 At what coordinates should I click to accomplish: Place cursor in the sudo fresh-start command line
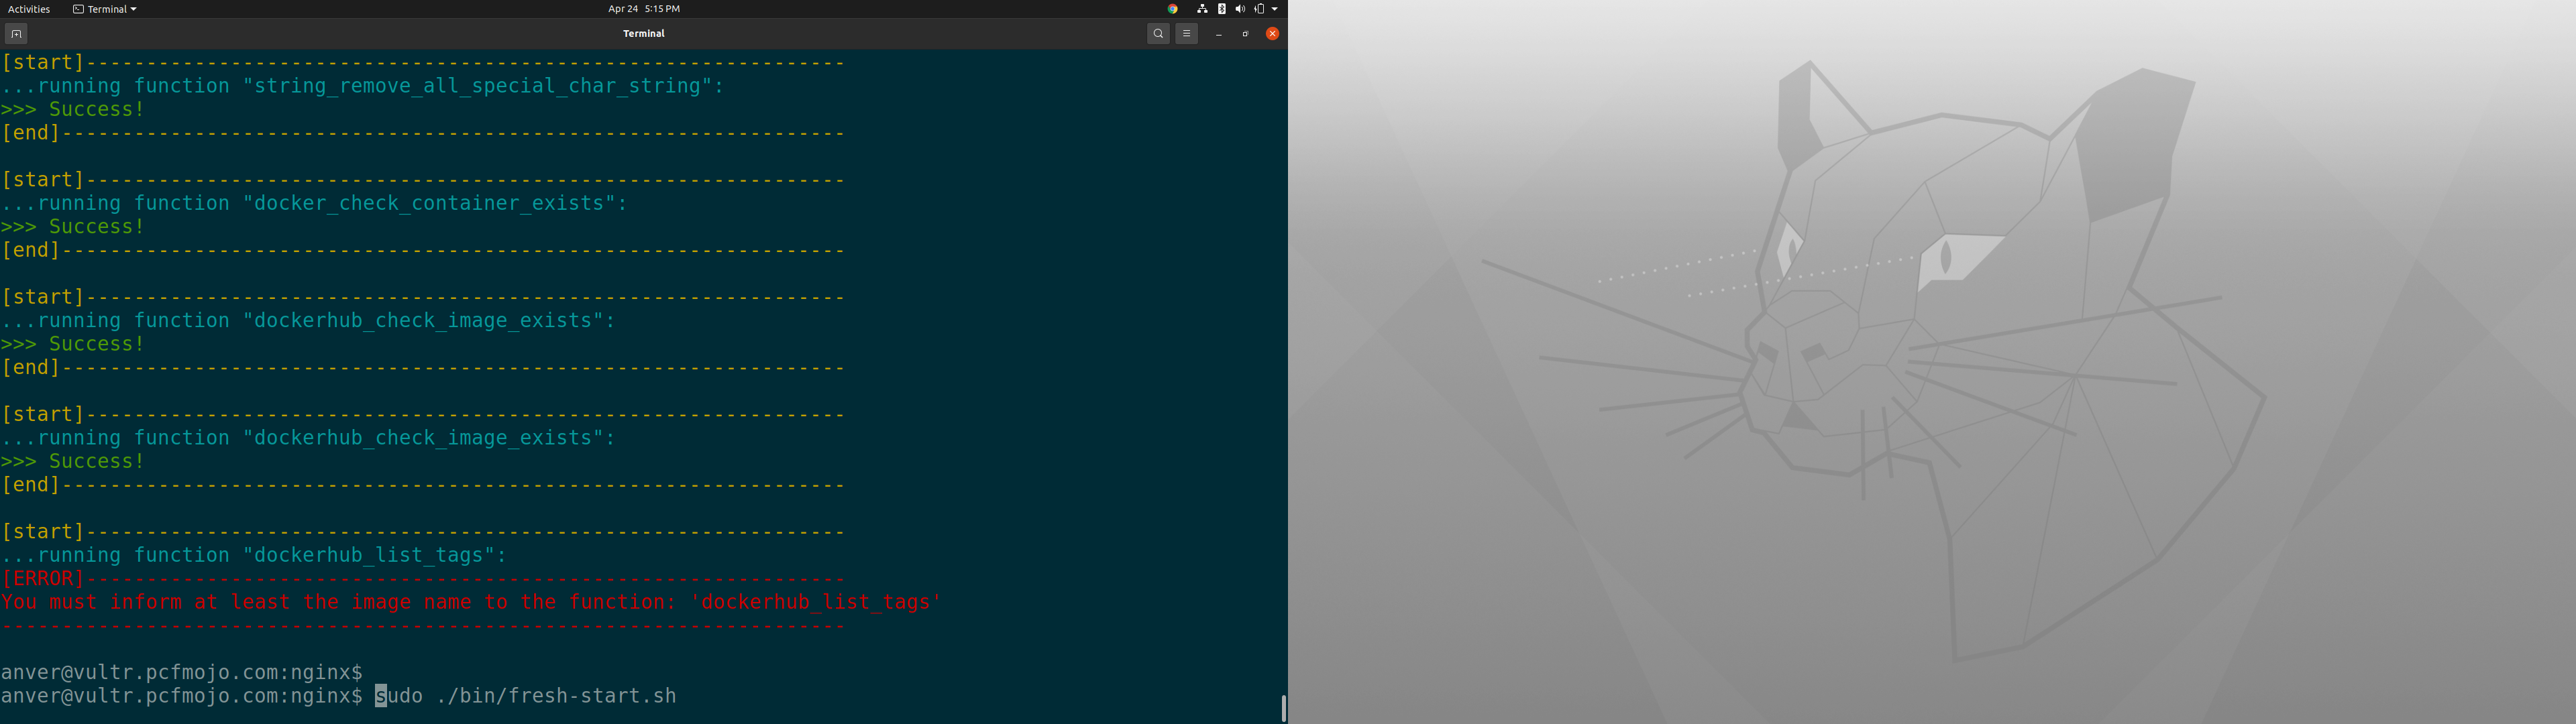tap(527, 696)
